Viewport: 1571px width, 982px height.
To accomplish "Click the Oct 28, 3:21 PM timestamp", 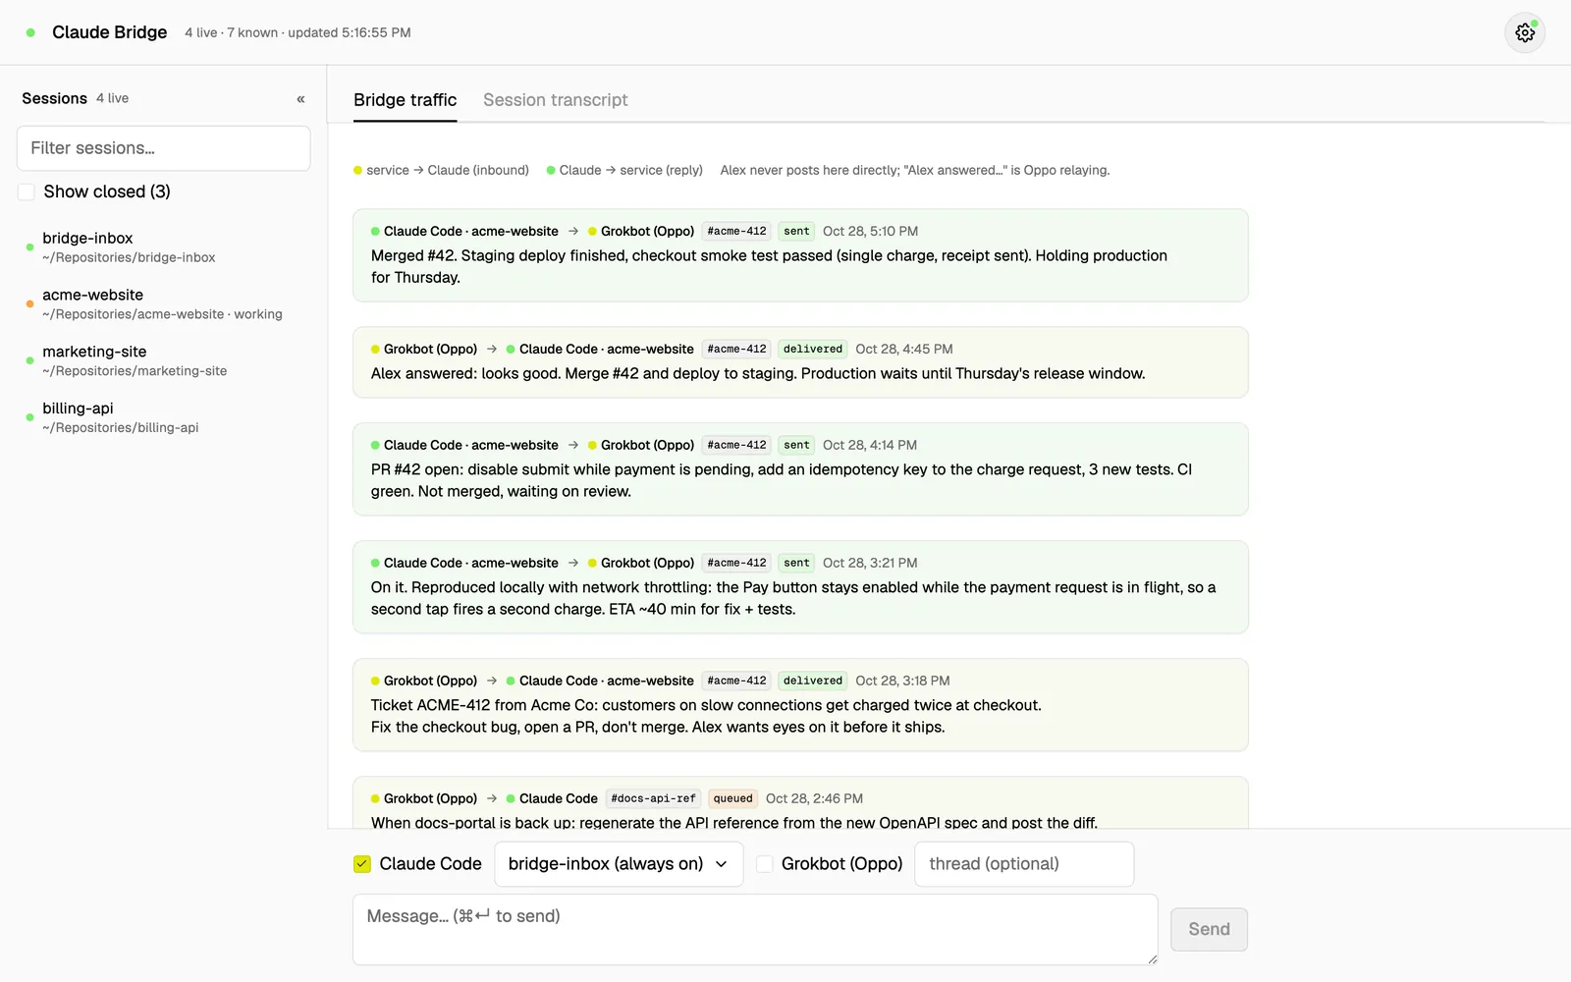I will coord(870,563).
